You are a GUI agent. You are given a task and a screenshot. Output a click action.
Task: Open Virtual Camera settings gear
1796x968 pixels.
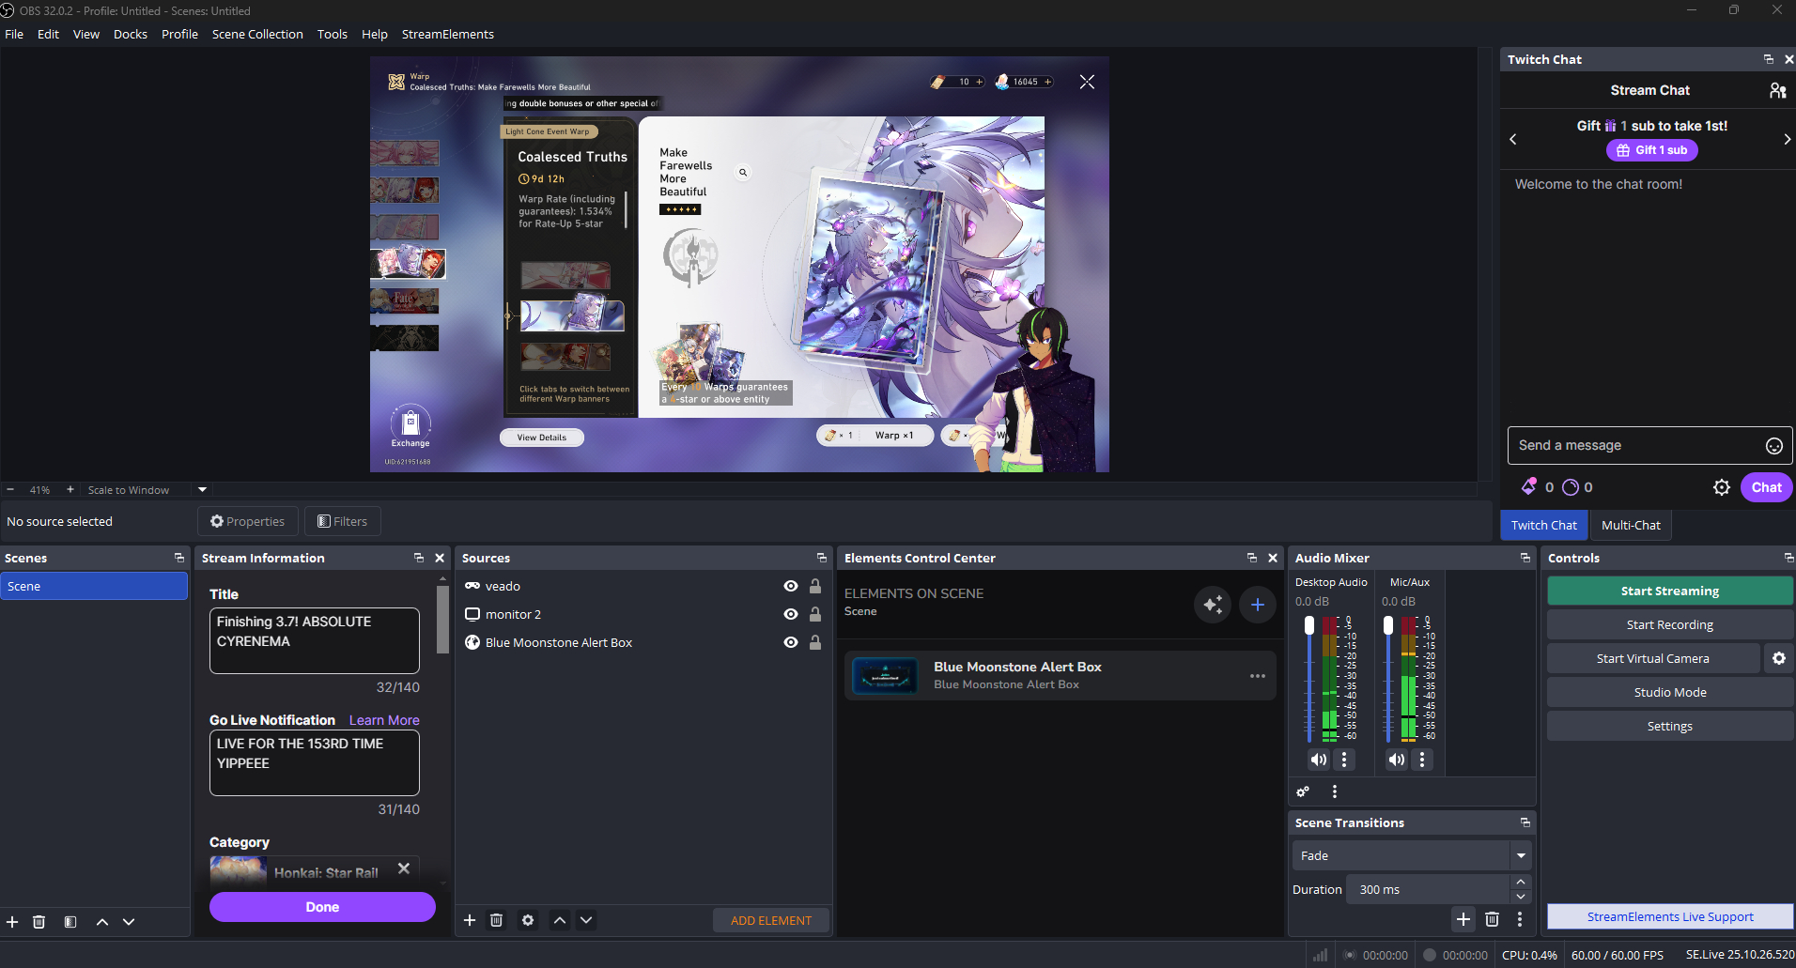(1778, 658)
